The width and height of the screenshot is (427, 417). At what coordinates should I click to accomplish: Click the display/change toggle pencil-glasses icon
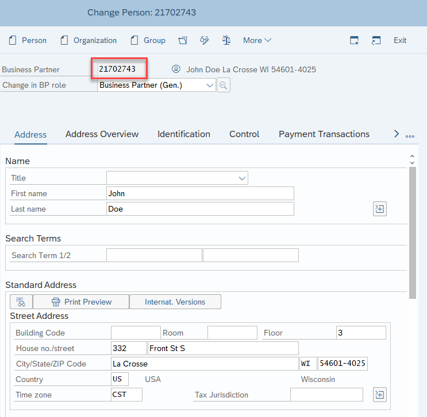[x=205, y=40]
